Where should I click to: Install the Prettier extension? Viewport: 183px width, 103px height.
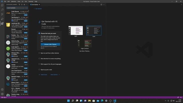pyautogui.click(x=26, y=39)
